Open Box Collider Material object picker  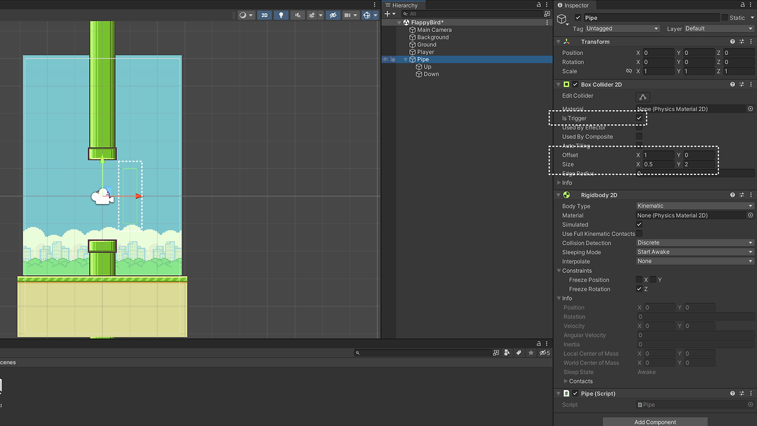click(x=750, y=109)
